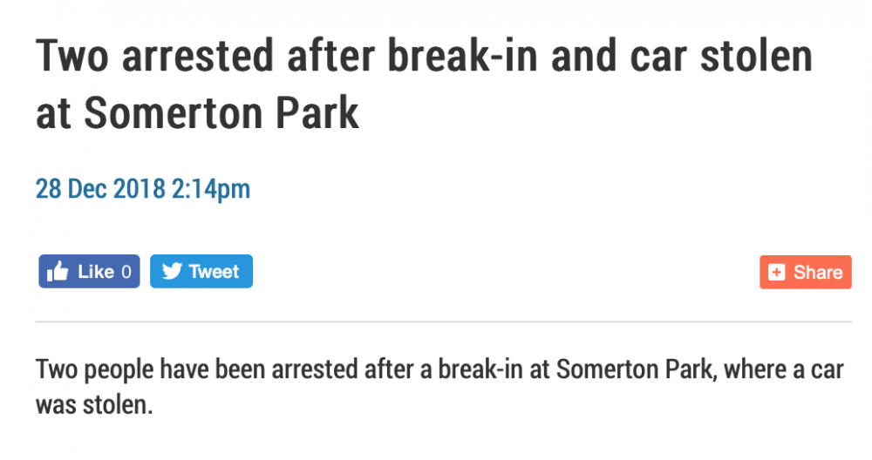Click the plus icon on Share

pyautogui.click(x=776, y=273)
